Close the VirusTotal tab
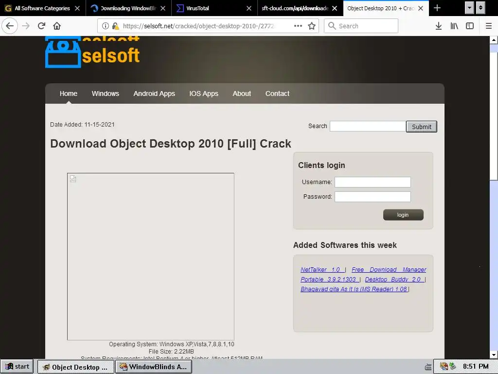 pyautogui.click(x=249, y=8)
